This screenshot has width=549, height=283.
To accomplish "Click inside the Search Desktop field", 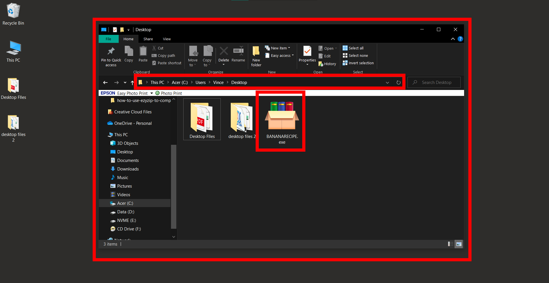I will coord(434,82).
